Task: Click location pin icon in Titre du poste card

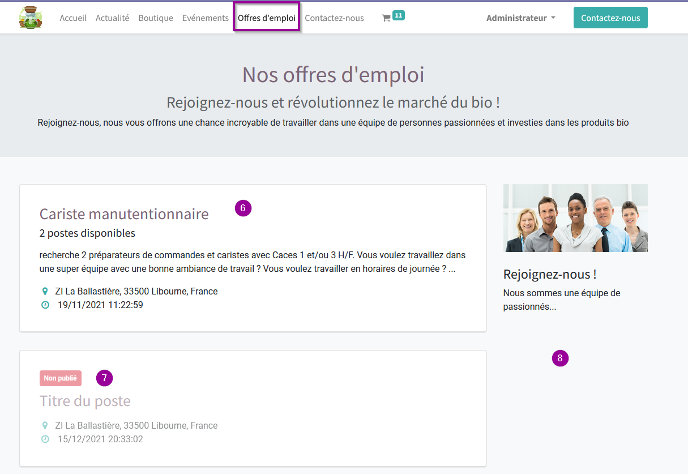Action: click(x=45, y=426)
